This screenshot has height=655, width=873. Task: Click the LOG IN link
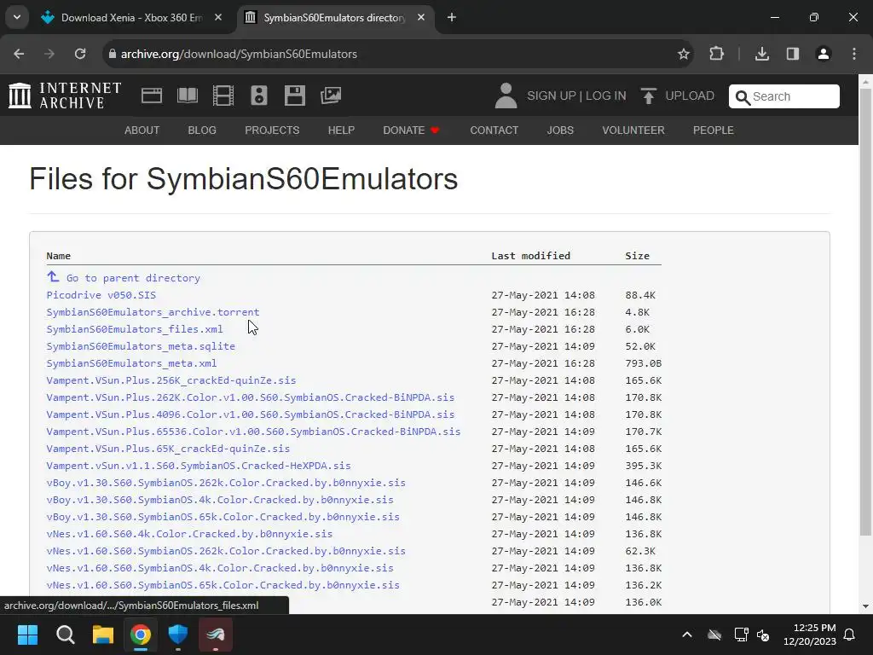tap(606, 96)
